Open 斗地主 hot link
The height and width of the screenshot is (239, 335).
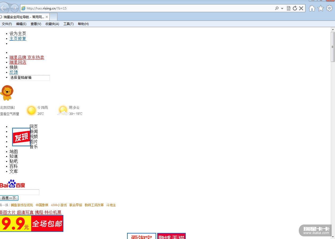coord(111,205)
